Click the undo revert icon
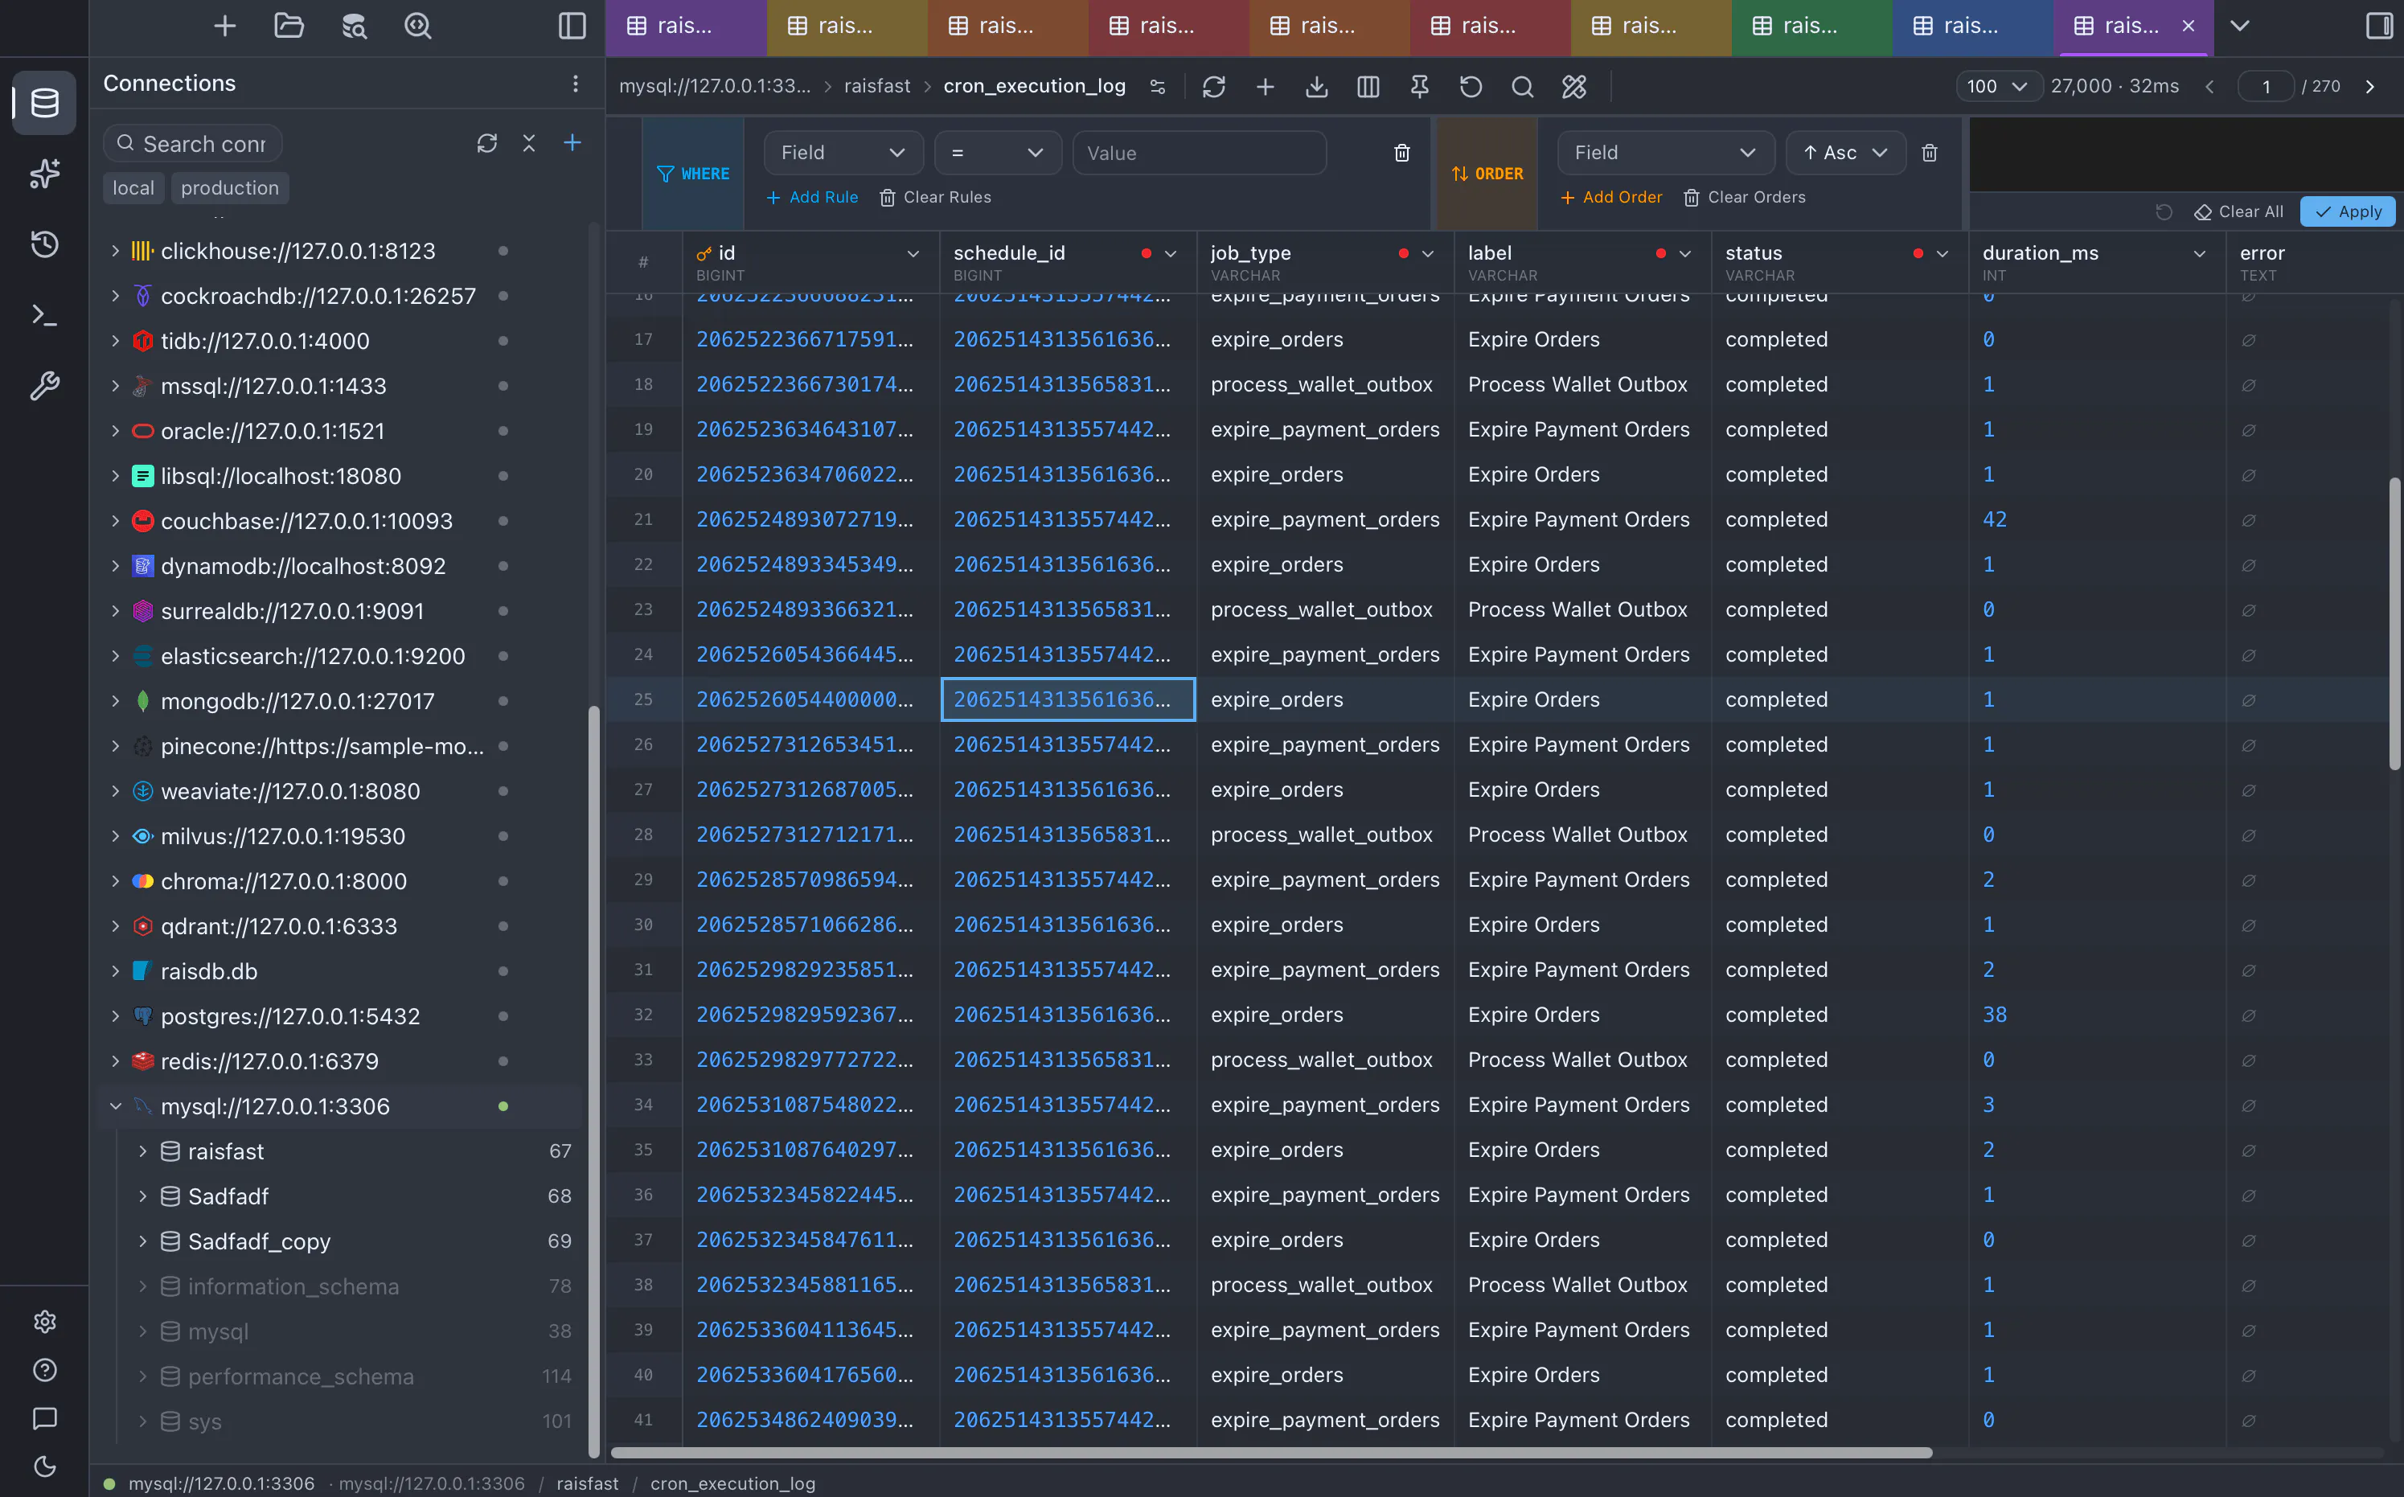The height and width of the screenshot is (1497, 2404). 1471,87
